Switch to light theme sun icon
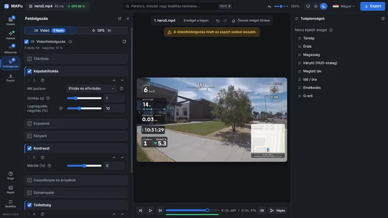 pyautogui.click(x=316, y=6)
